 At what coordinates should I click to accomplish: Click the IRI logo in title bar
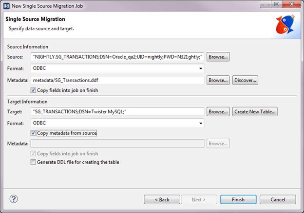(x=6, y=6)
